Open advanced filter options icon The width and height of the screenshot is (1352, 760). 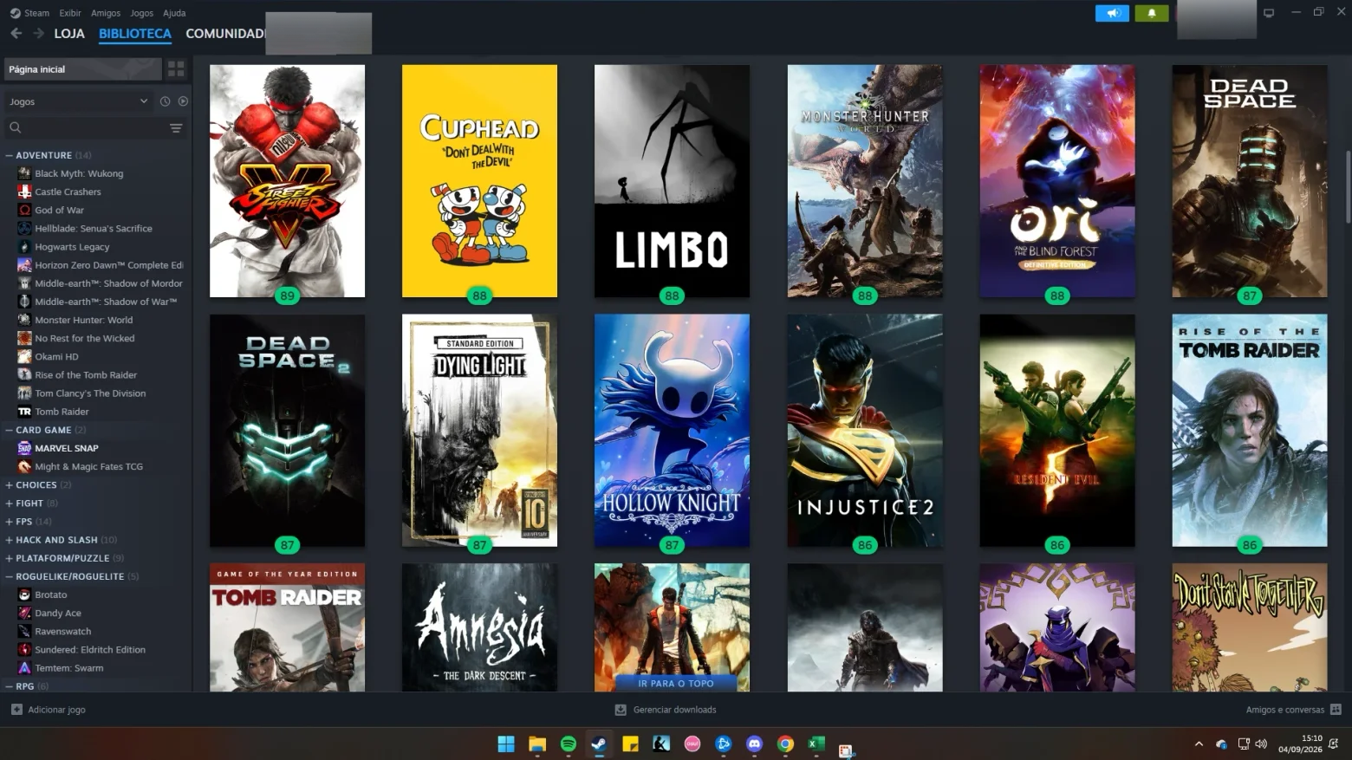[x=176, y=128]
